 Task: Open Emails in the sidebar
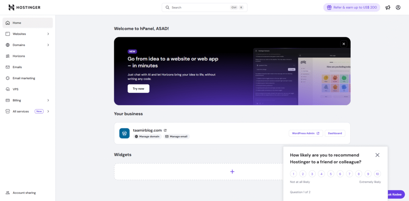17,67
